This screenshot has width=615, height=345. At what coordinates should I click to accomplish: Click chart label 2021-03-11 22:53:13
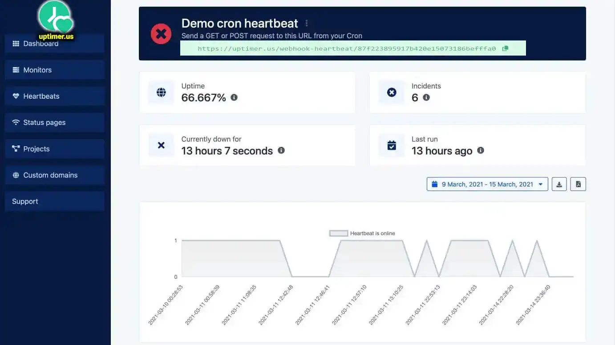pyautogui.click(x=423, y=305)
